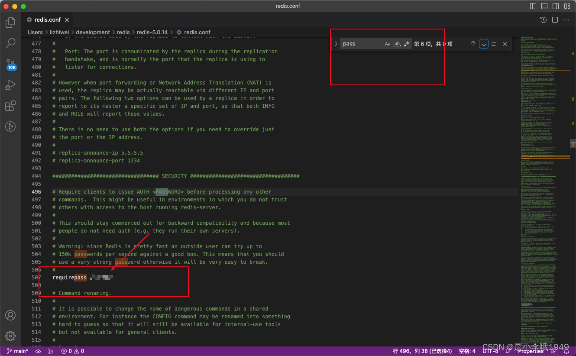Open line and column indicator 行 496
The image size is (576, 356).
tap(422, 351)
